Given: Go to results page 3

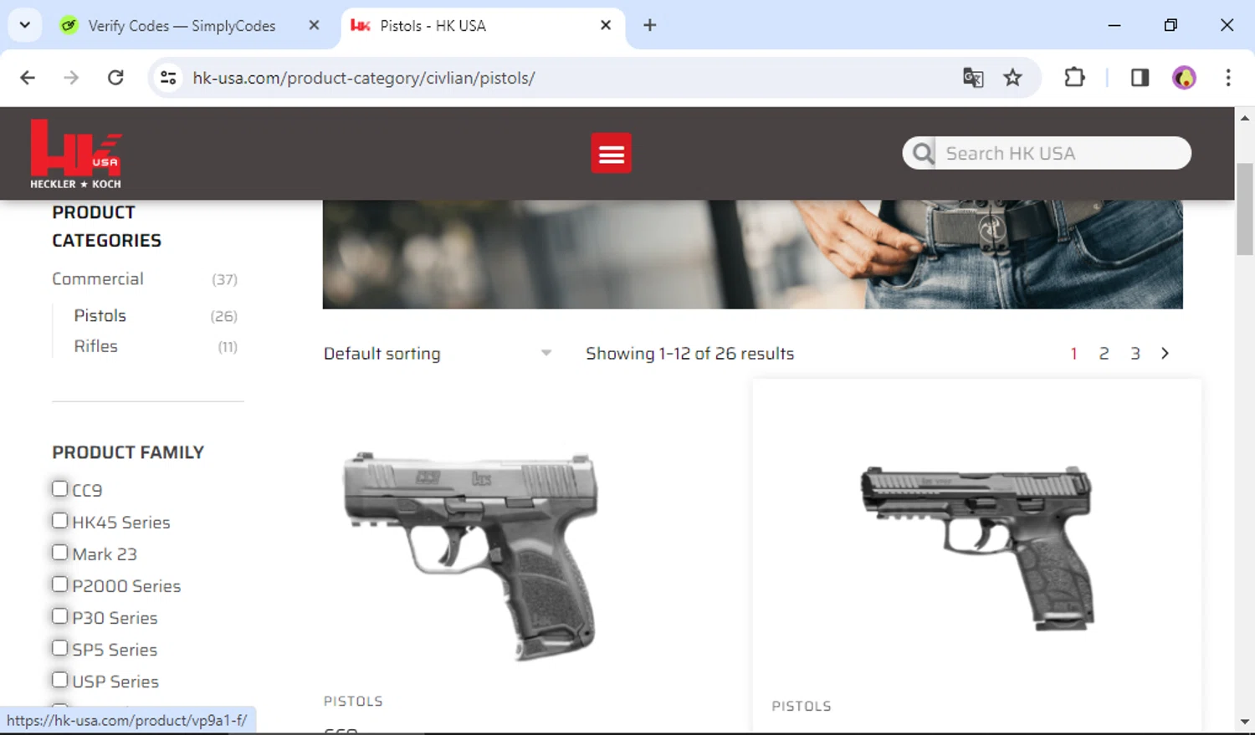Looking at the screenshot, I should (1135, 353).
